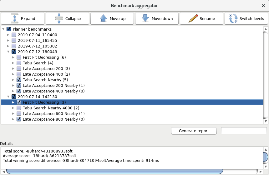Click the Collapse toolbar icon

coord(59,18)
